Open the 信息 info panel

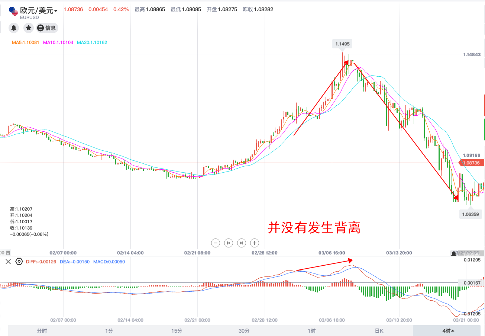47,28
